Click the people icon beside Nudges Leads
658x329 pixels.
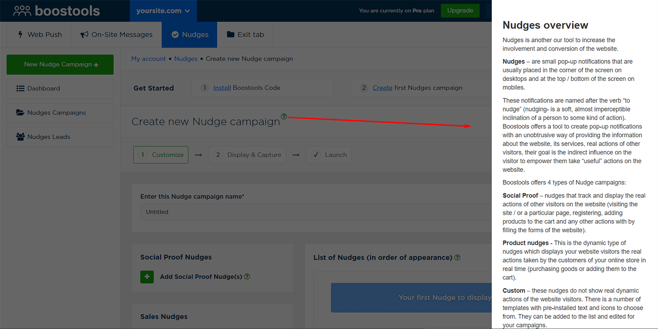click(20, 137)
